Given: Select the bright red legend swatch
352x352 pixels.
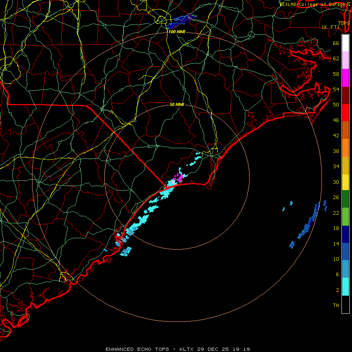Looking at the screenshot, I should [x=345, y=113].
